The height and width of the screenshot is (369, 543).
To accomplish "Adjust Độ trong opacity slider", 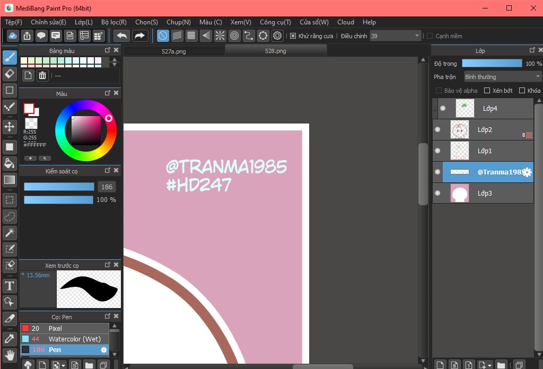I will 492,63.
